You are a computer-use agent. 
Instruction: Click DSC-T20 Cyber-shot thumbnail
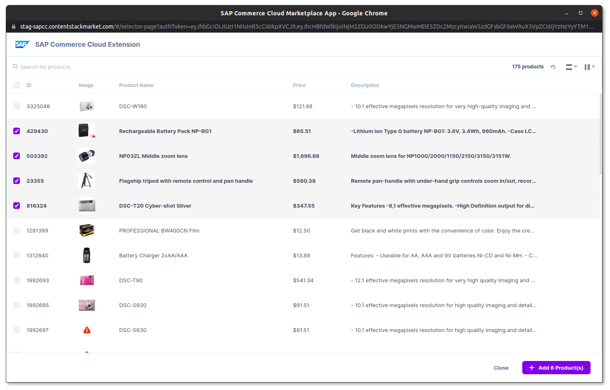[87, 206]
